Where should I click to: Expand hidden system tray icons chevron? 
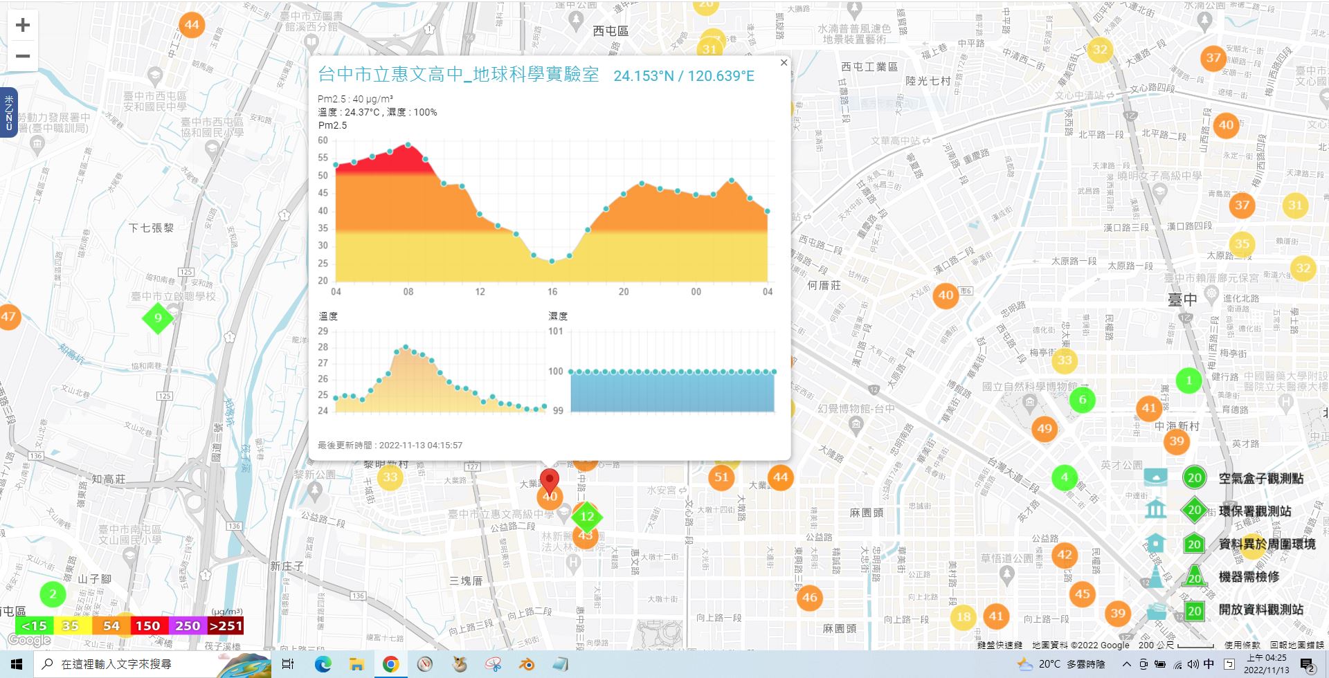(1126, 664)
